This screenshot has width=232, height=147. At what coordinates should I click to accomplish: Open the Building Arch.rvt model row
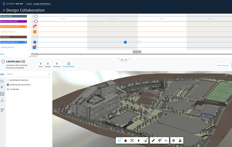point(8,48)
